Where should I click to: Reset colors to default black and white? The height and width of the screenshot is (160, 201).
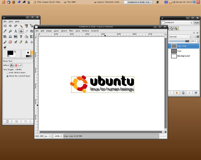point(8,56)
